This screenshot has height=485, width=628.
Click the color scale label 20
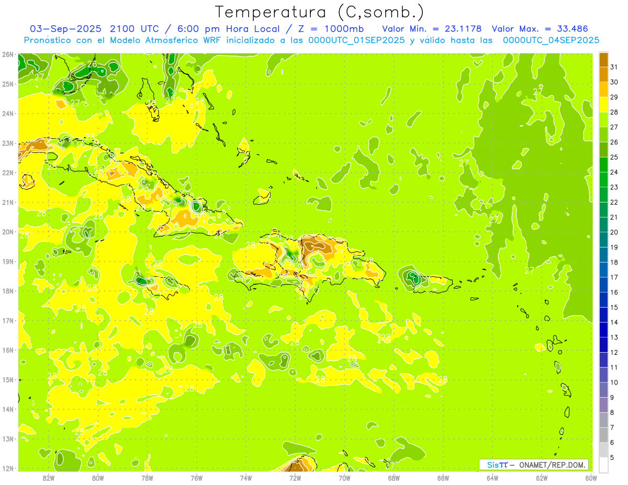[x=614, y=232]
